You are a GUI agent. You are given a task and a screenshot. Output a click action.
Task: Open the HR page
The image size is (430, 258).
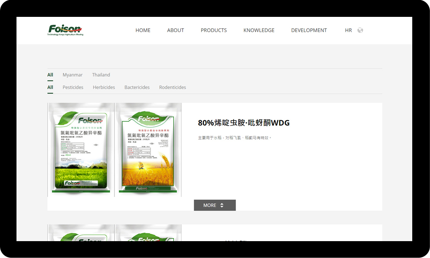tap(348, 30)
